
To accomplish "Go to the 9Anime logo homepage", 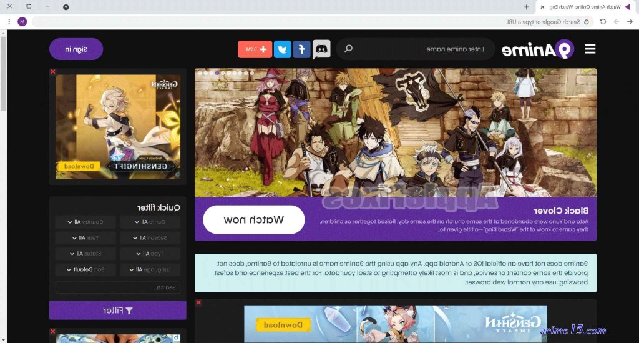I will 538,49.
